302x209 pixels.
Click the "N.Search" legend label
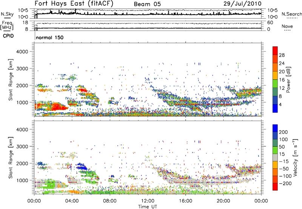[x=291, y=14]
